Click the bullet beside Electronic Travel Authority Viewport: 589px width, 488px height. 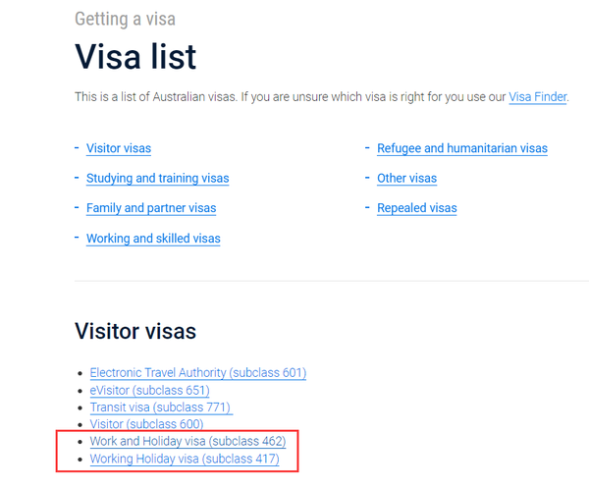(80, 374)
